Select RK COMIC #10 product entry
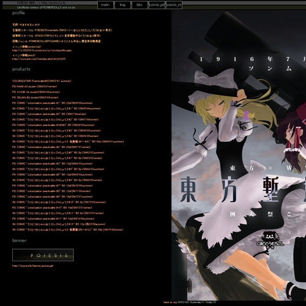The image size is (306, 306). pyautogui.click(x=59, y=202)
